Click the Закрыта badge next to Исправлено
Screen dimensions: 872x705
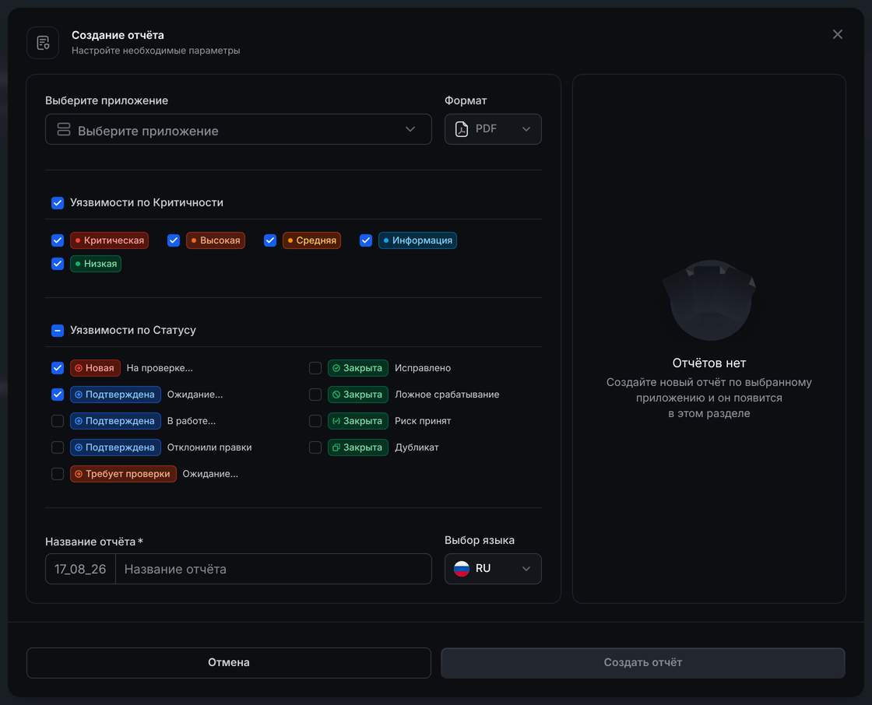click(x=358, y=368)
